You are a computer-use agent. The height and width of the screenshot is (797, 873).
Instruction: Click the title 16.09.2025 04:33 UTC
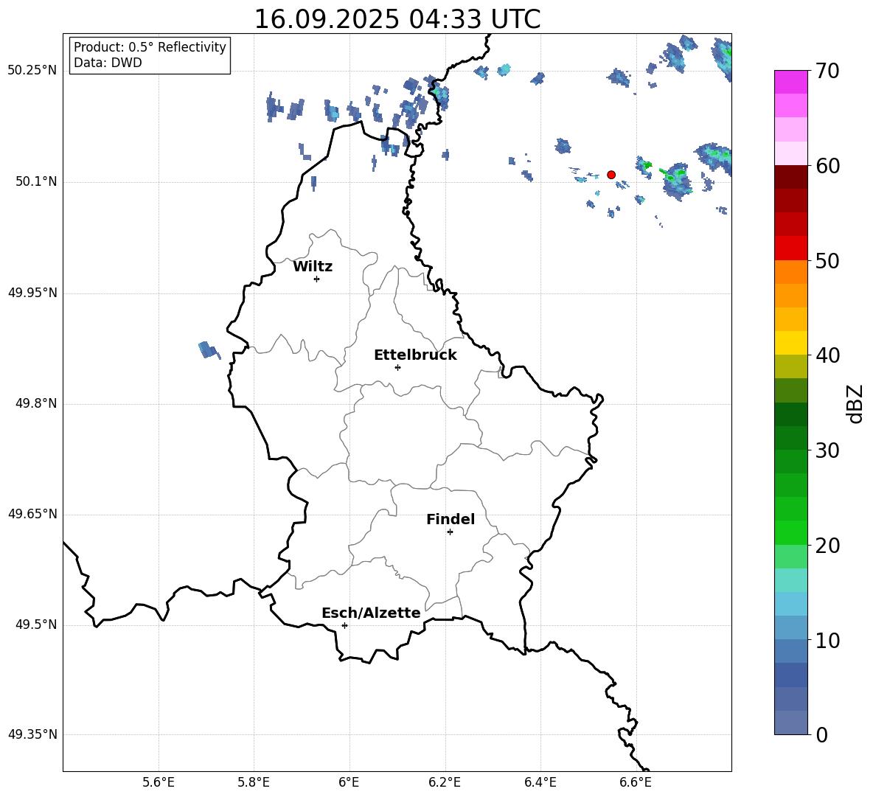(x=397, y=19)
